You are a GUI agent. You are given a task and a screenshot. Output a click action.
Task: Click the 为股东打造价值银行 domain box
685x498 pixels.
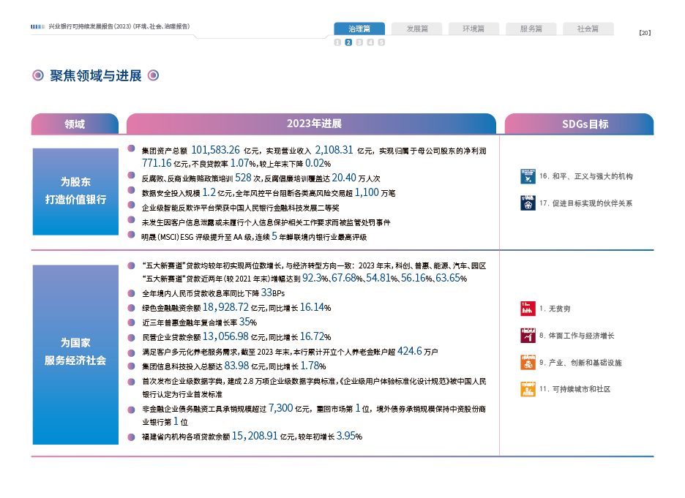pyautogui.click(x=75, y=191)
